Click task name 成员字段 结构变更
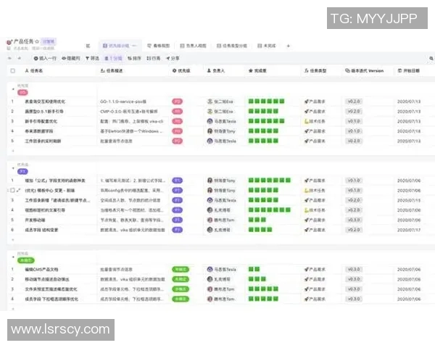Viewport: 435px width, 348px height. coord(41,230)
